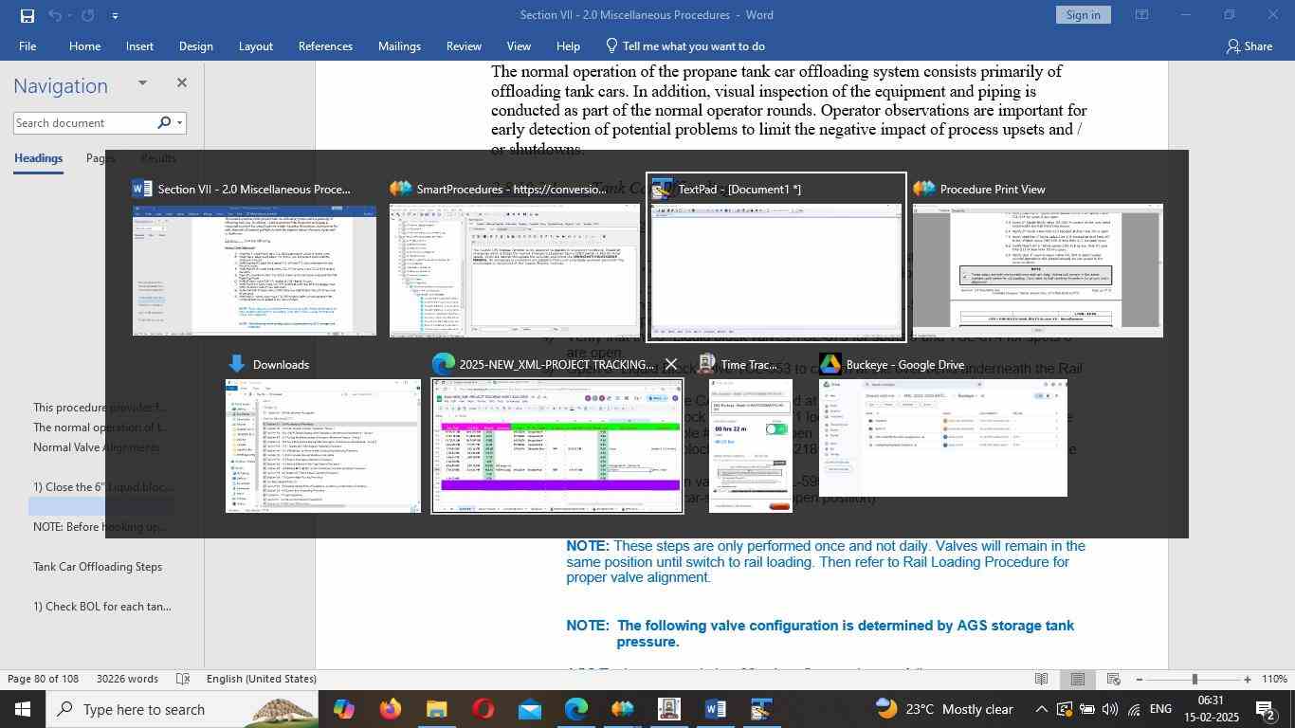
Task: Switch to Downloads window thumbnail
Action: [323, 446]
